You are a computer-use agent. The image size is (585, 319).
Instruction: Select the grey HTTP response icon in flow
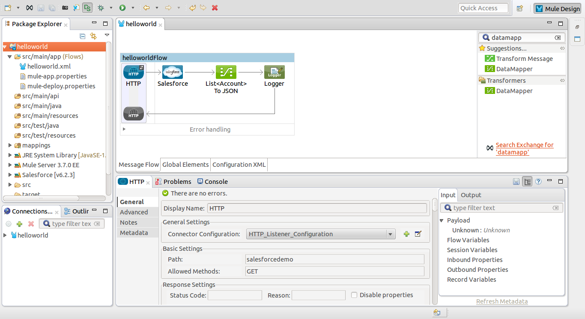pos(134,114)
